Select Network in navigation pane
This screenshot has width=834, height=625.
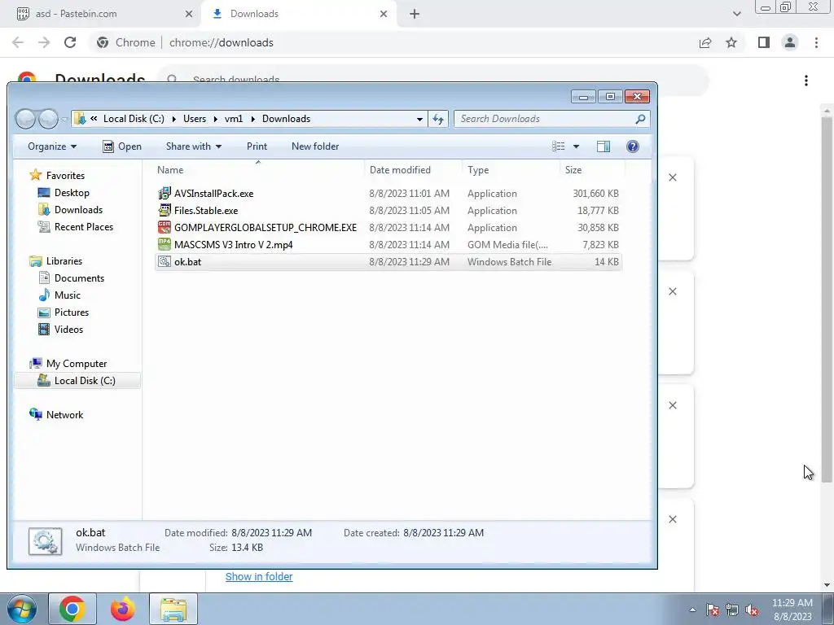56,414
